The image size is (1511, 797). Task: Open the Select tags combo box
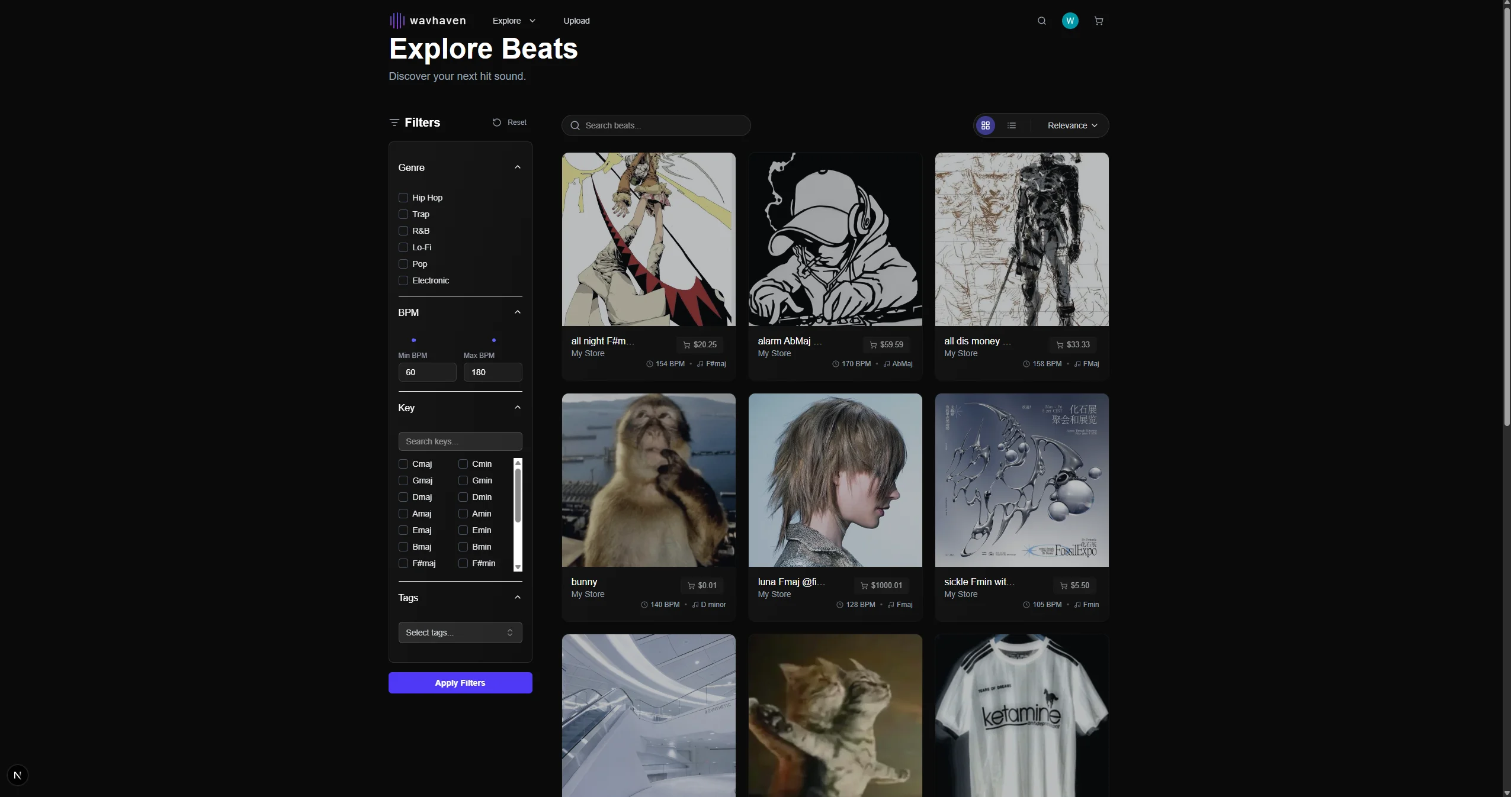tap(460, 633)
